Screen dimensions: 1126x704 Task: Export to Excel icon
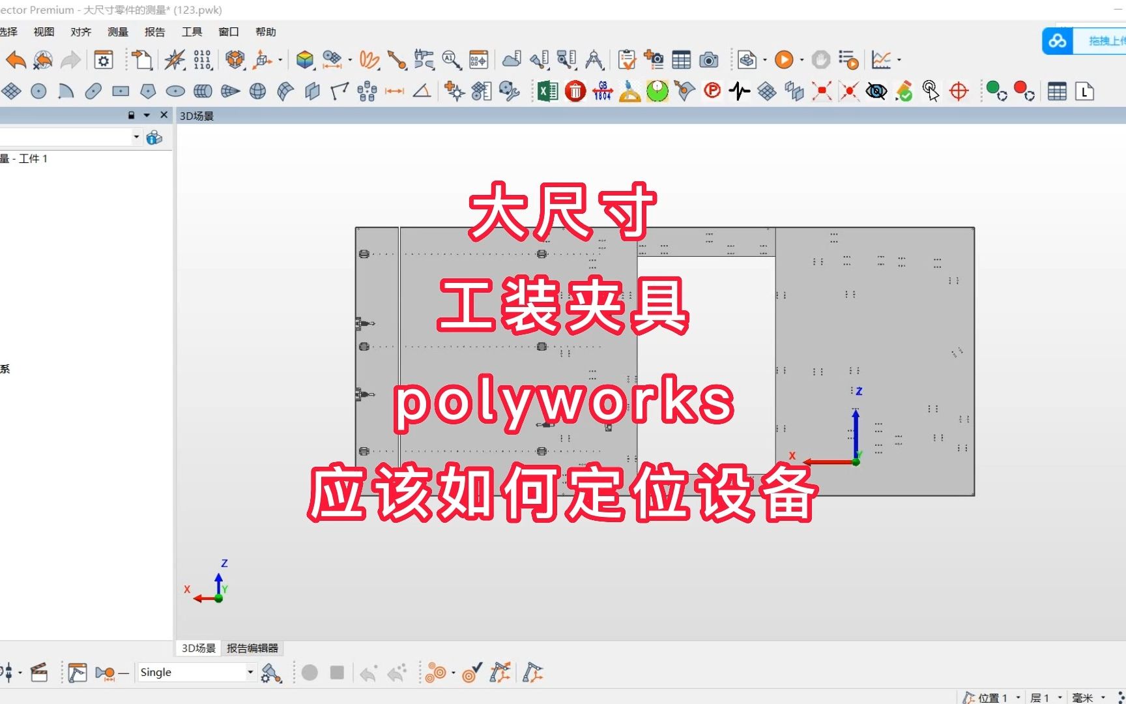tap(547, 91)
